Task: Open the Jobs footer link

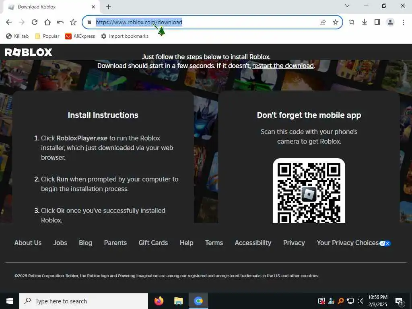Action: coord(60,243)
